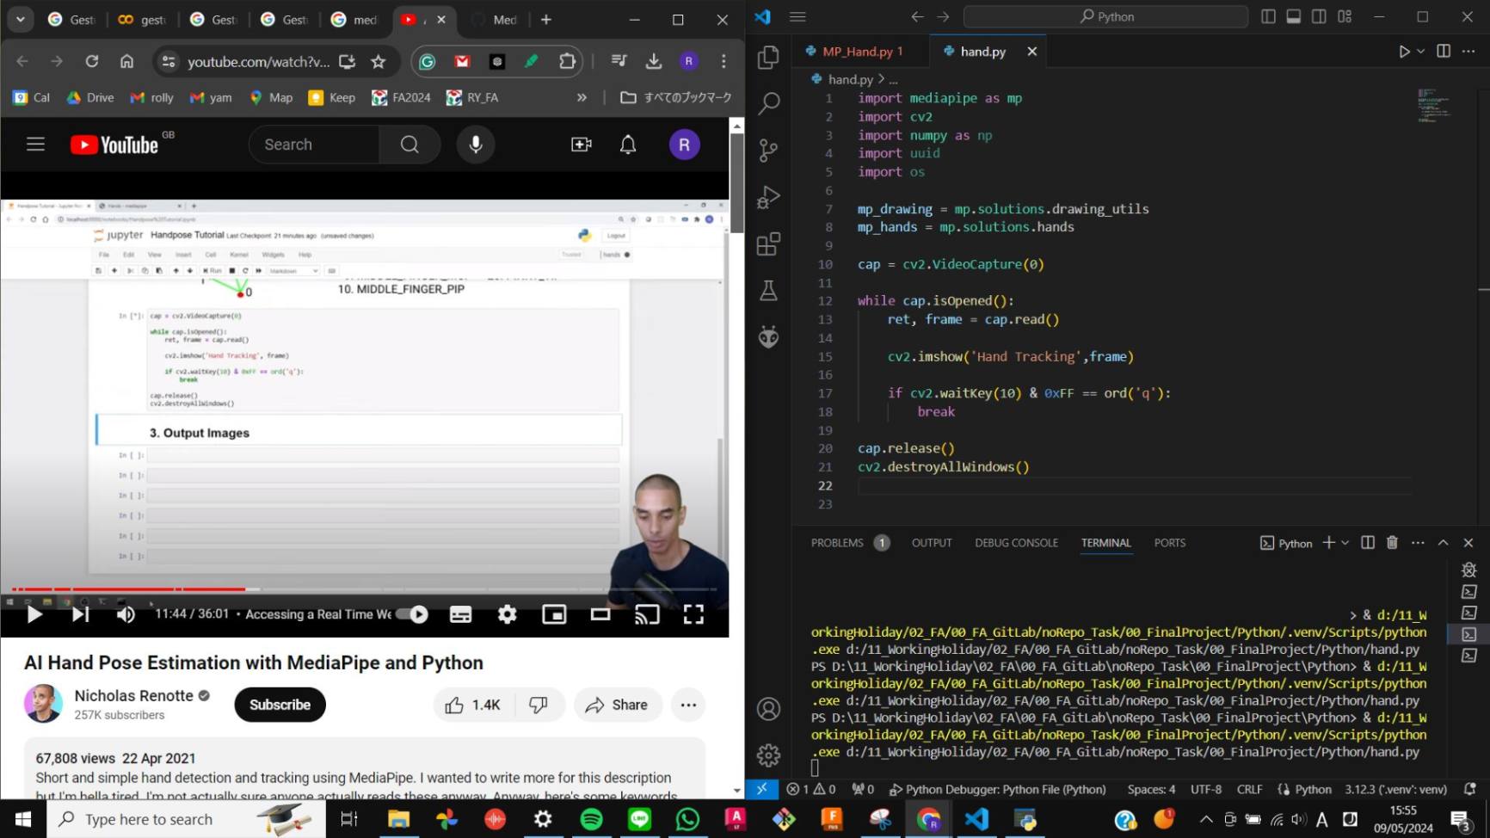
Task: Click Spaces: 4 indentation status
Action: 1151,789
